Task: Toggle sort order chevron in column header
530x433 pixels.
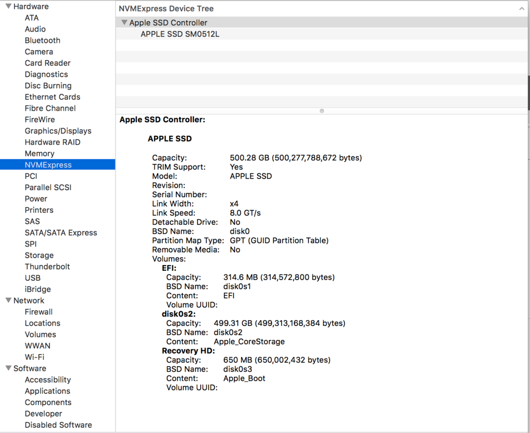Action: pos(521,9)
